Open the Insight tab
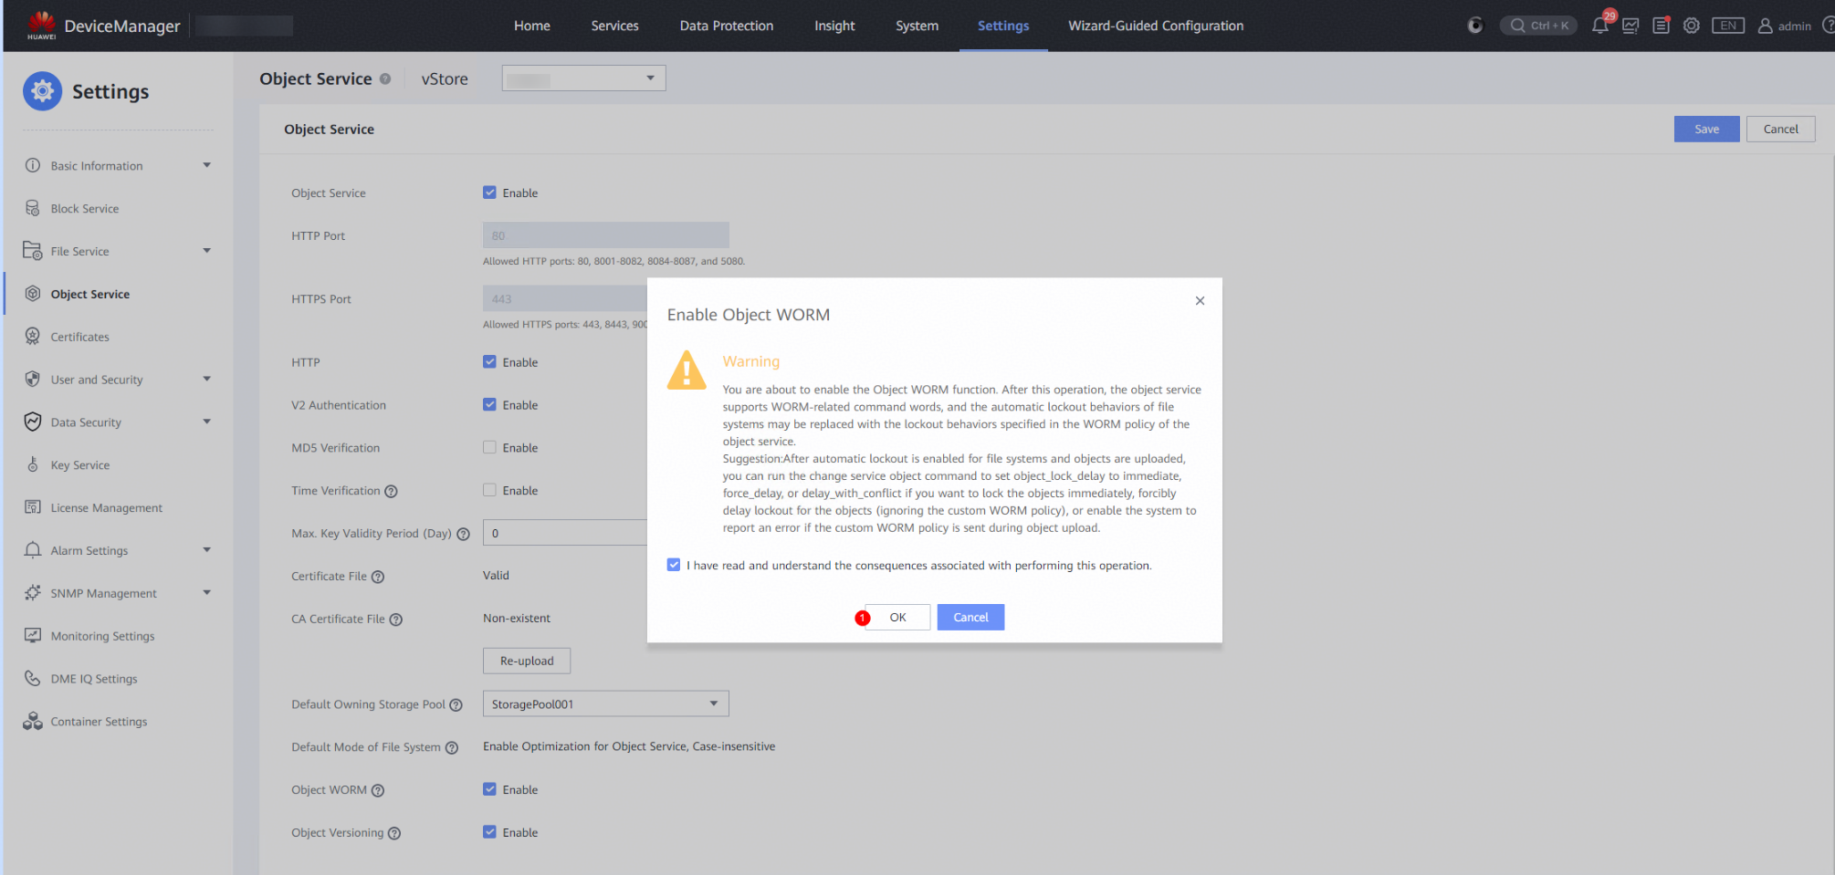1835x875 pixels. tap(834, 26)
